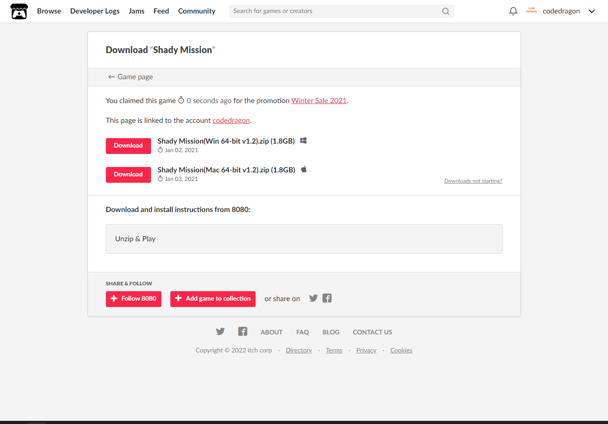Follow the developer 8080

click(133, 299)
